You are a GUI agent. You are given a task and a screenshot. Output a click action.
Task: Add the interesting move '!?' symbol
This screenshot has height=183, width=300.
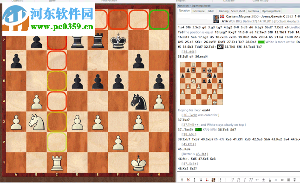[x=232, y=180]
